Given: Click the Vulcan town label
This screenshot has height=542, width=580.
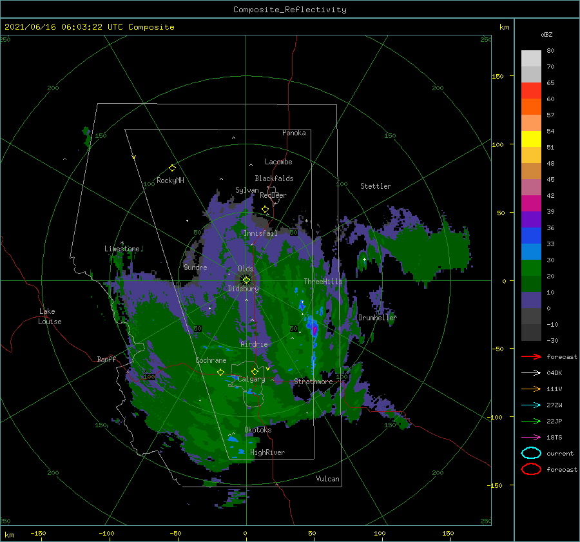Looking at the screenshot, I should pyautogui.click(x=327, y=479).
